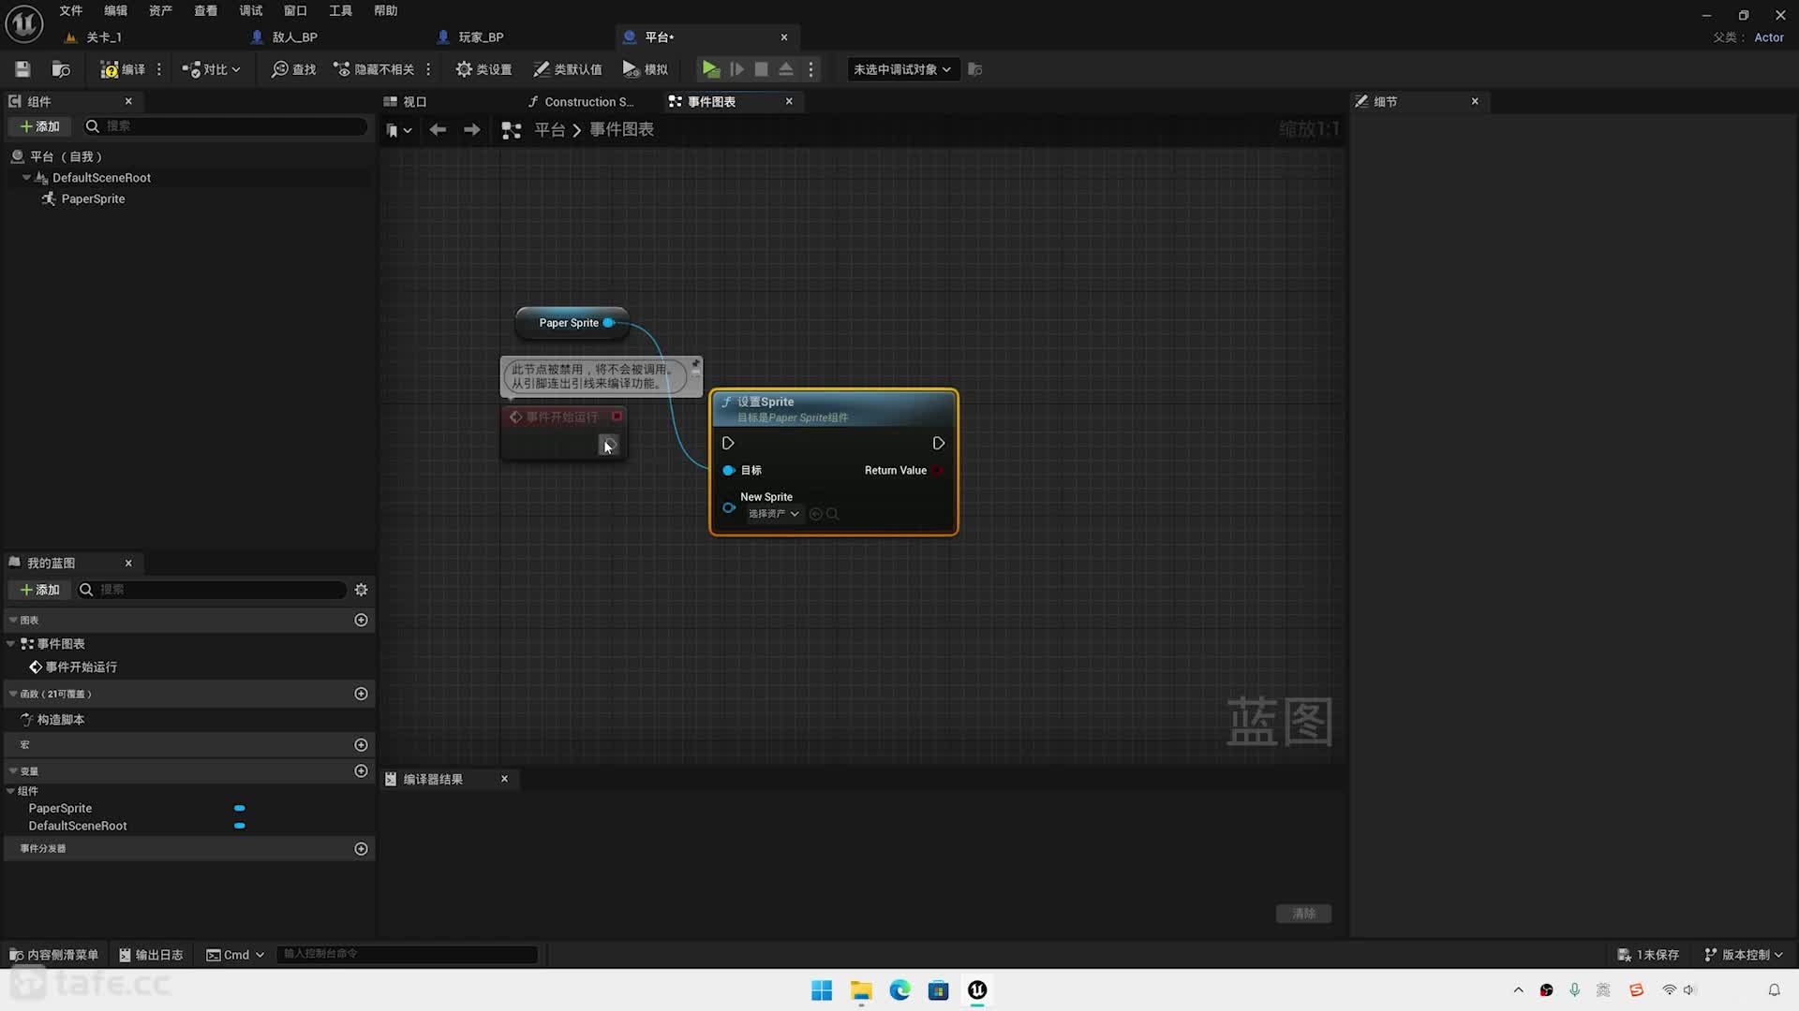Start 模拟 simulation

tap(646, 69)
